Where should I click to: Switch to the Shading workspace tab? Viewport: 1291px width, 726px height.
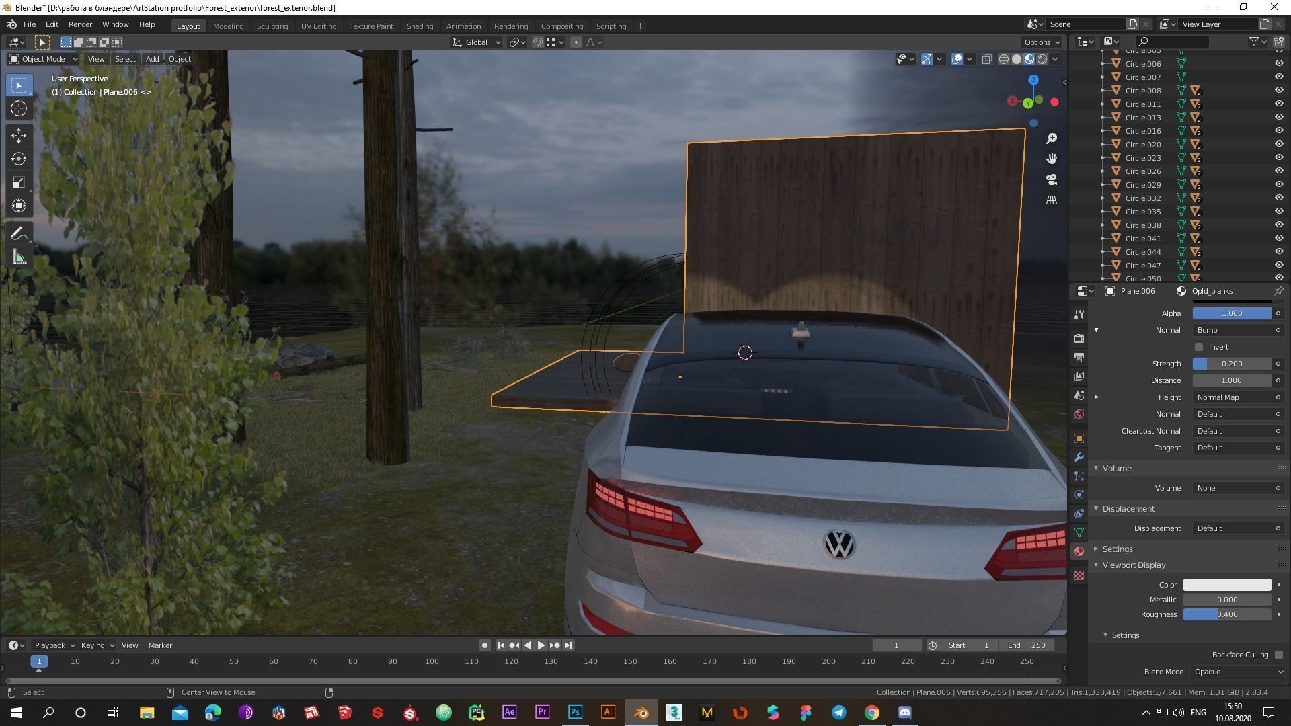coord(420,26)
